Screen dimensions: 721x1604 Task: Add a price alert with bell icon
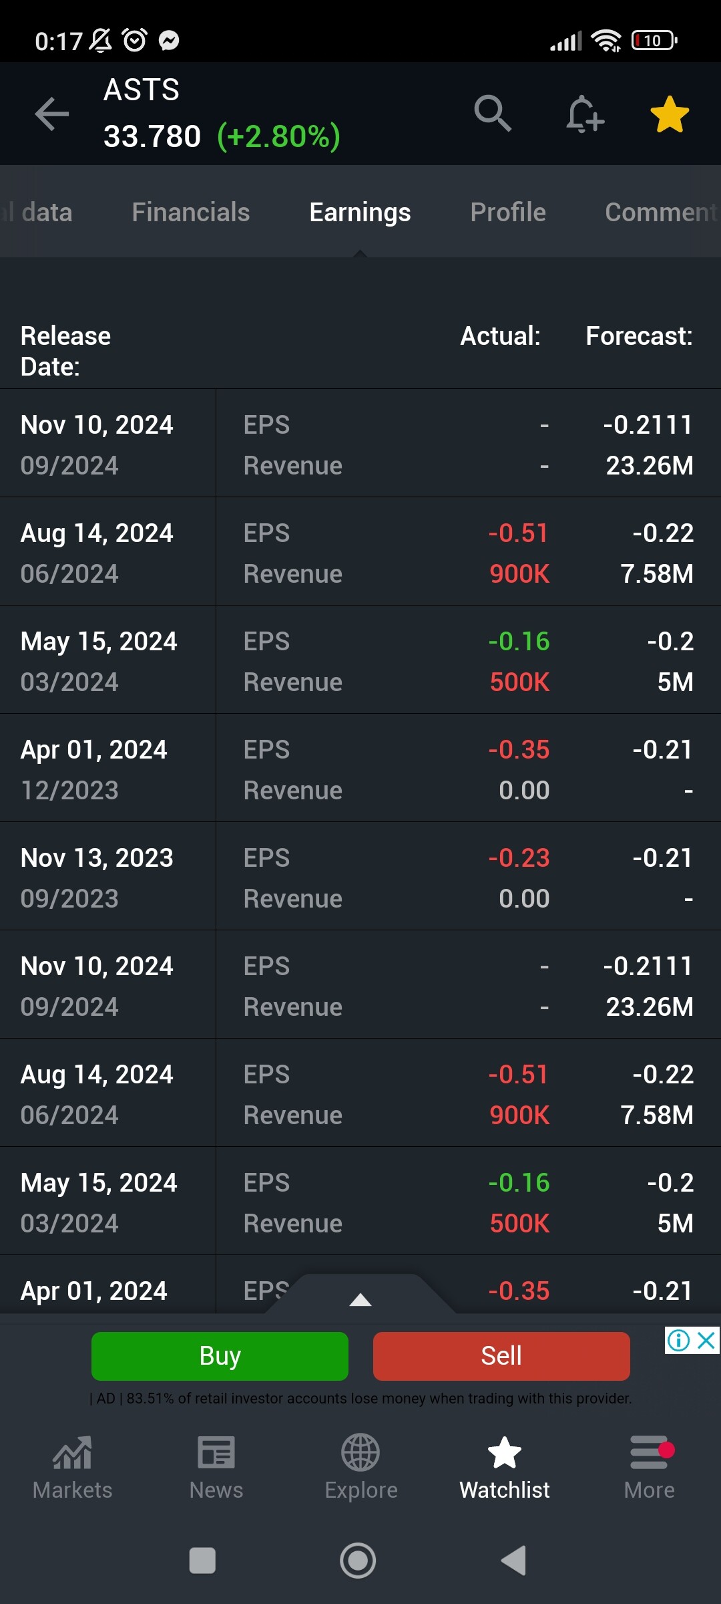(x=584, y=114)
